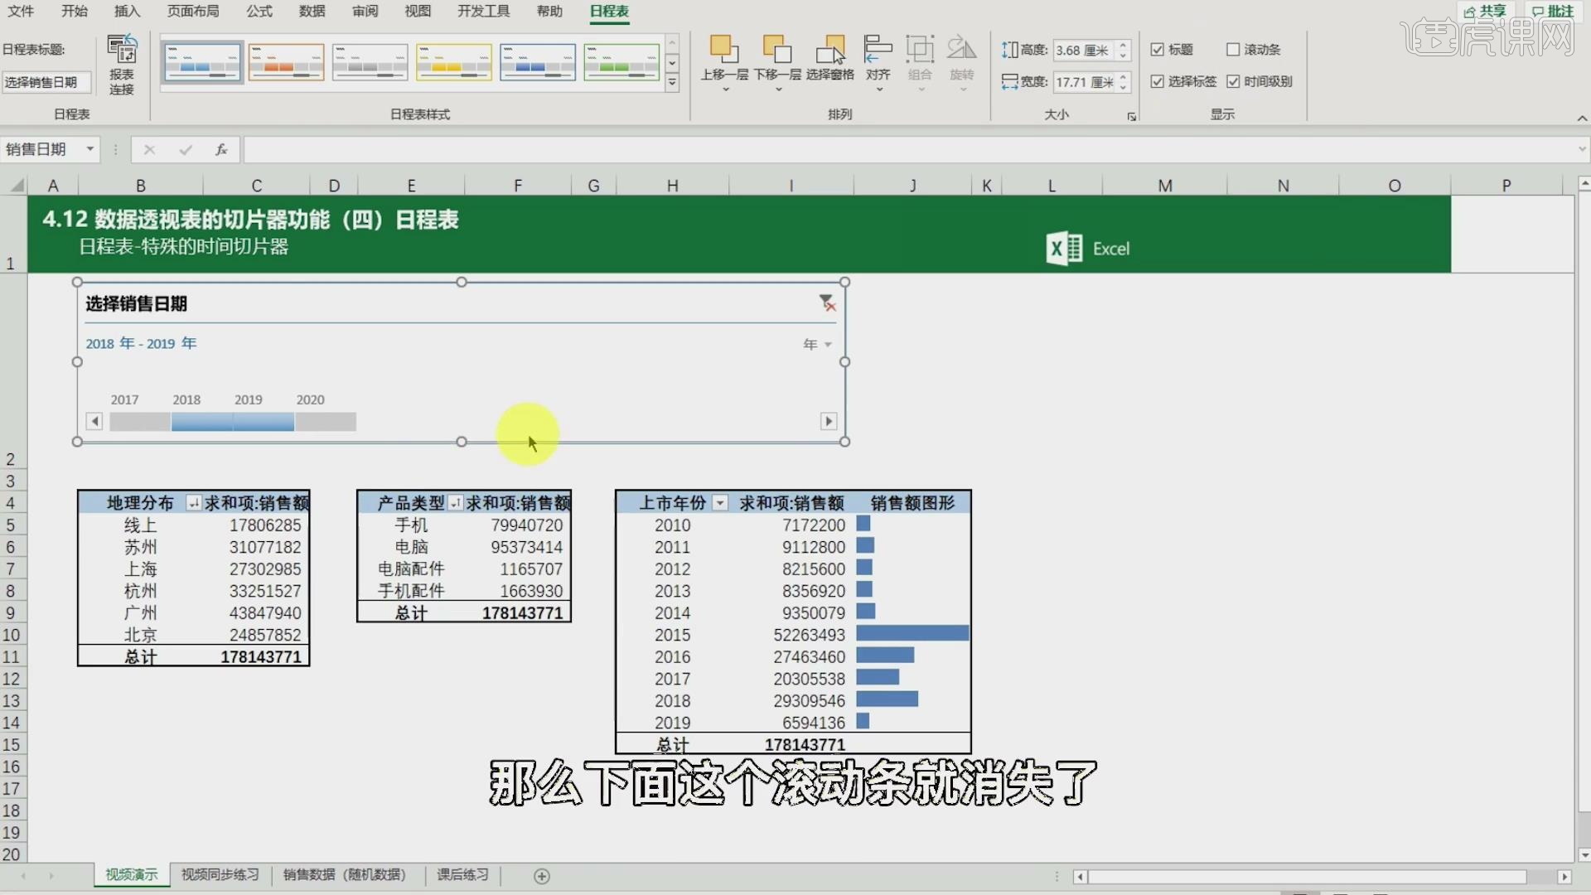Viewport: 1591px width, 895px height.
Task: Click the Insert Function fx icon
Action: pyautogui.click(x=221, y=149)
